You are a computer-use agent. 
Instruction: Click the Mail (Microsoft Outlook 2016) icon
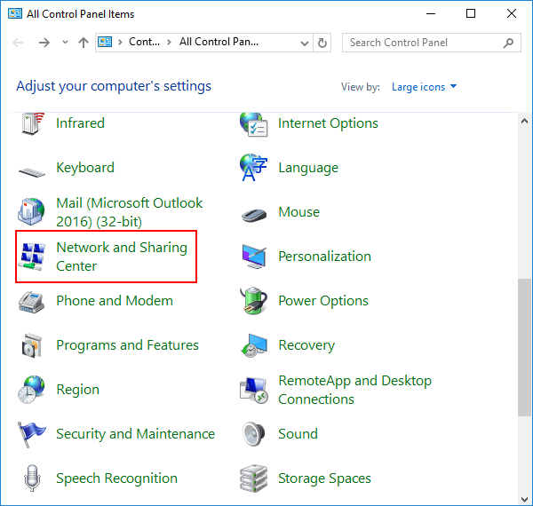click(31, 212)
